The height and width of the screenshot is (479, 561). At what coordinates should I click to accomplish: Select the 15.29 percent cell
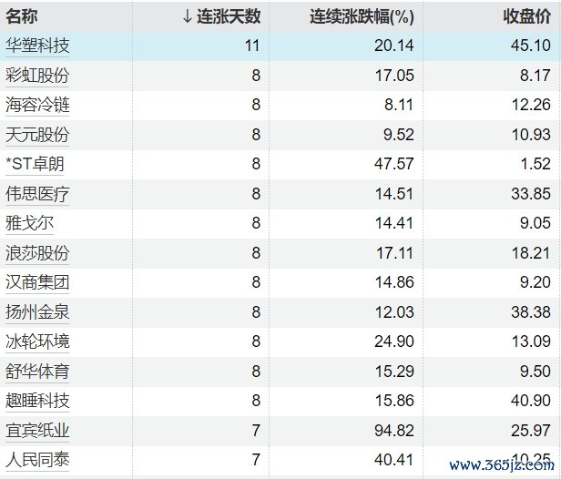click(394, 372)
